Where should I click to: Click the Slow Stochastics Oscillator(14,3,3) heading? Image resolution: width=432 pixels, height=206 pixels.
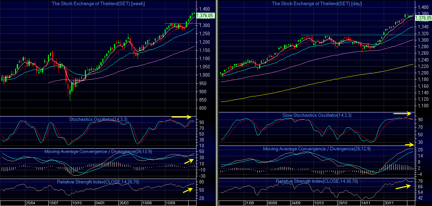coord(317,115)
